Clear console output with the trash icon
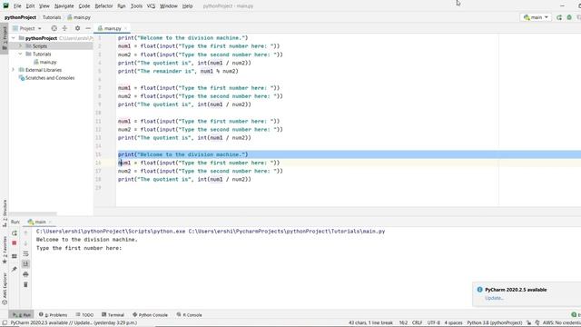 coord(25,284)
